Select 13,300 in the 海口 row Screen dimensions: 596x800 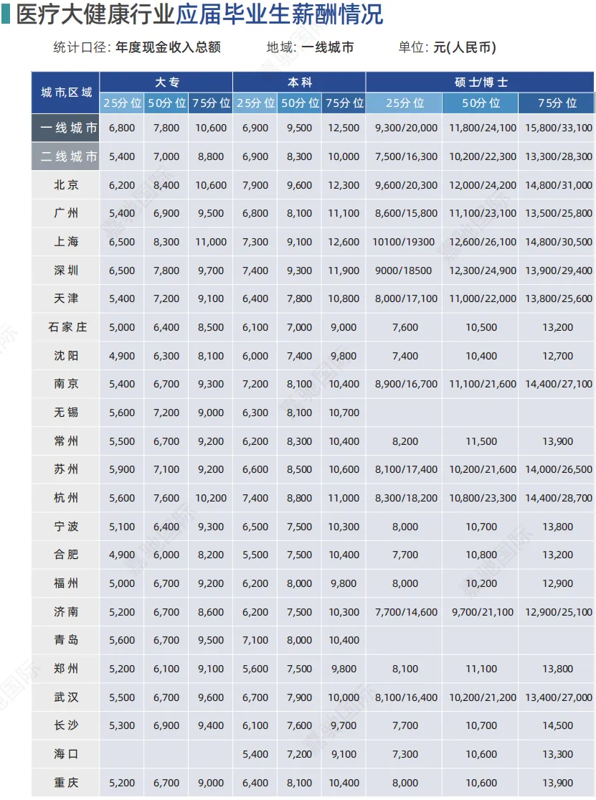pyautogui.click(x=557, y=753)
